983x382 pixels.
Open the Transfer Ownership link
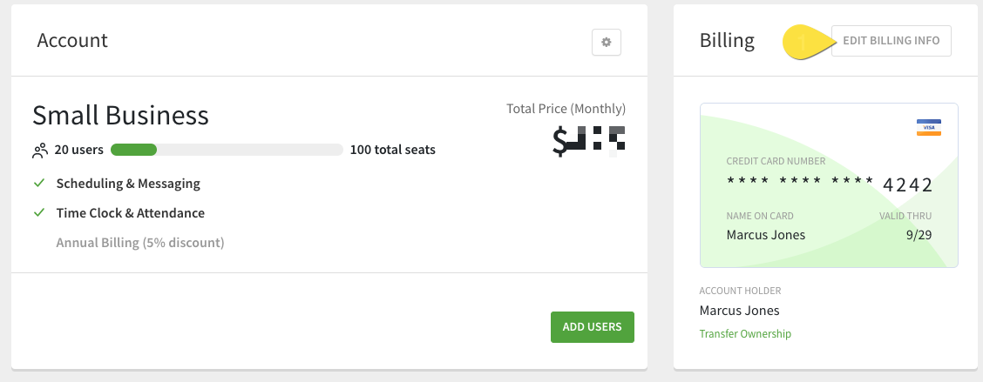745,333
